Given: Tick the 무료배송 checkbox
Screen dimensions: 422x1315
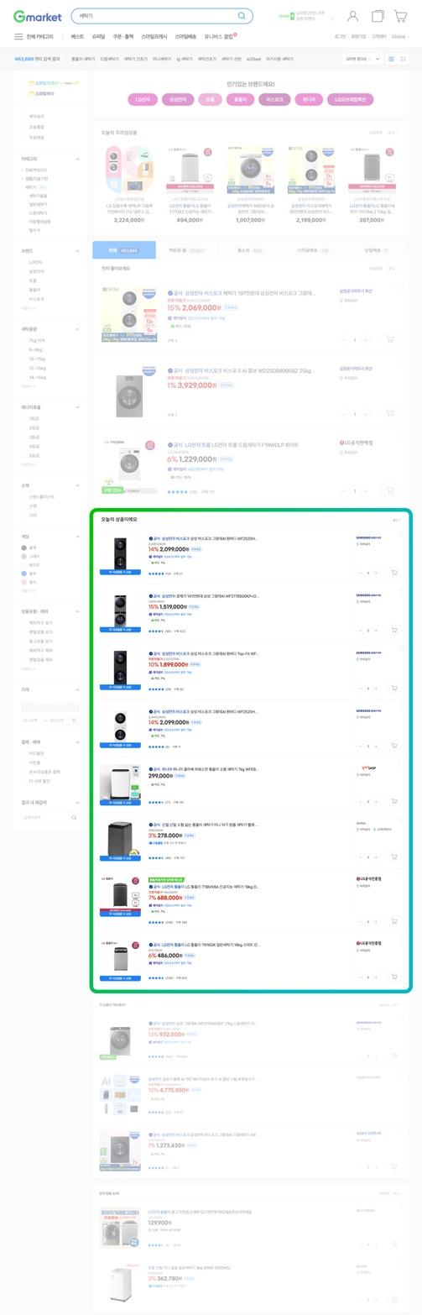Looking at the screenshot, I should click(23, 136).
